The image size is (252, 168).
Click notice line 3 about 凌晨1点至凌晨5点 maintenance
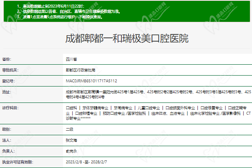[x=60, y=17]
